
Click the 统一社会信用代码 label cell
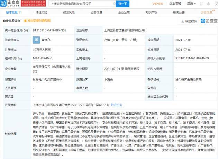pos(16,30)
